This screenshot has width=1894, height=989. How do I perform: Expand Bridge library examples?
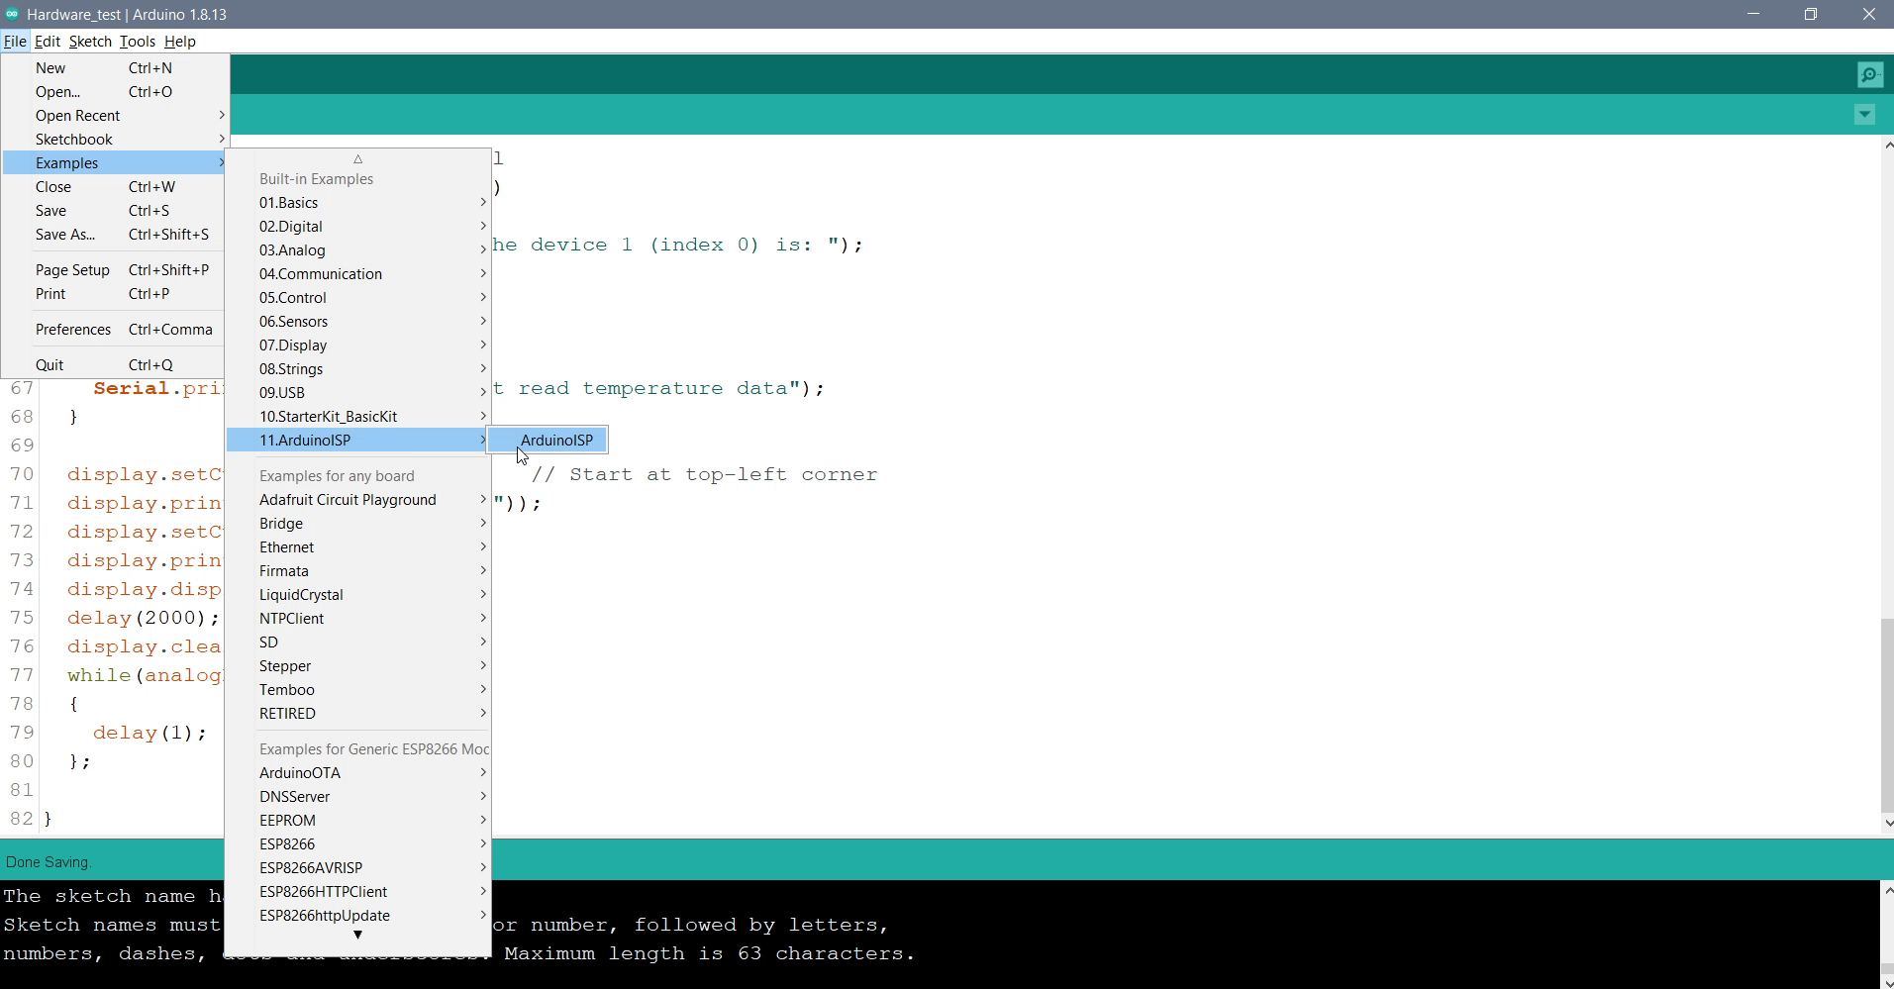pyautogui.click(x=358, y=524)
